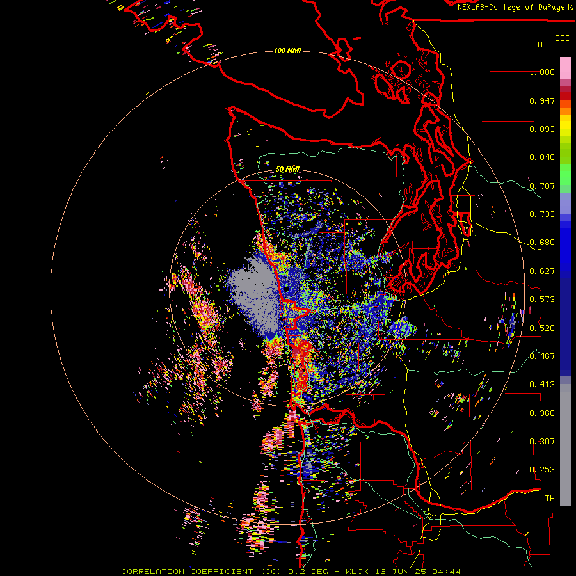Pick the pink band atop color scale
The height and width of the screenshot is (576, 576).
coord(565,68)
